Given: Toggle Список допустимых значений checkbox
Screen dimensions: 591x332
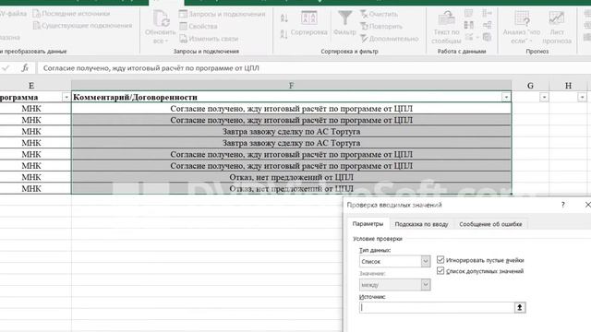Looking at the screenshot, I should [440, 270].
